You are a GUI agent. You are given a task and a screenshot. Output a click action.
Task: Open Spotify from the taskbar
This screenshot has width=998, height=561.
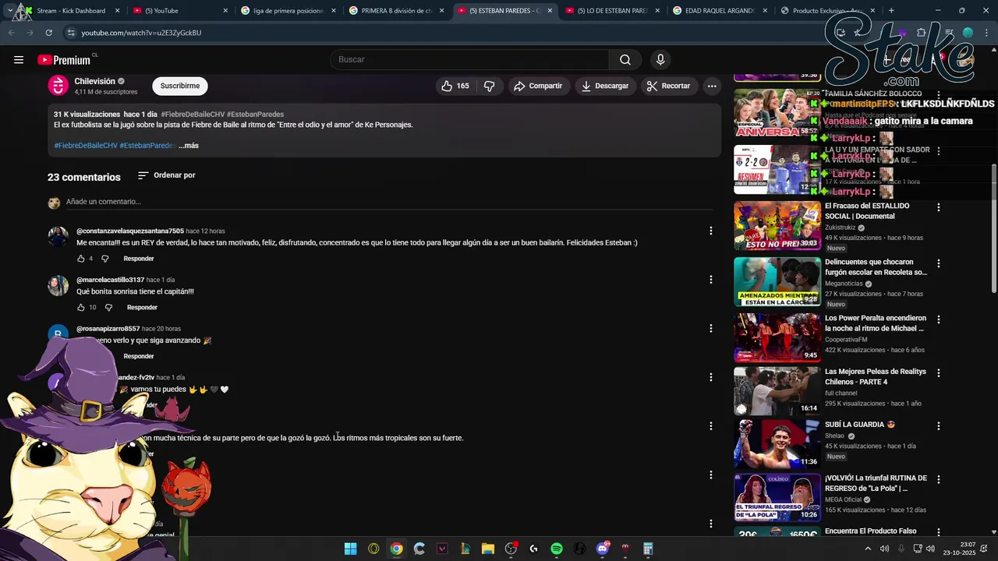click(x=557, y=549)
